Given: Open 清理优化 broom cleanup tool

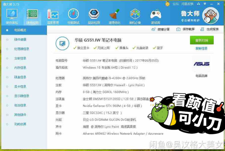Looking at the screenshot, I should 114,16.
